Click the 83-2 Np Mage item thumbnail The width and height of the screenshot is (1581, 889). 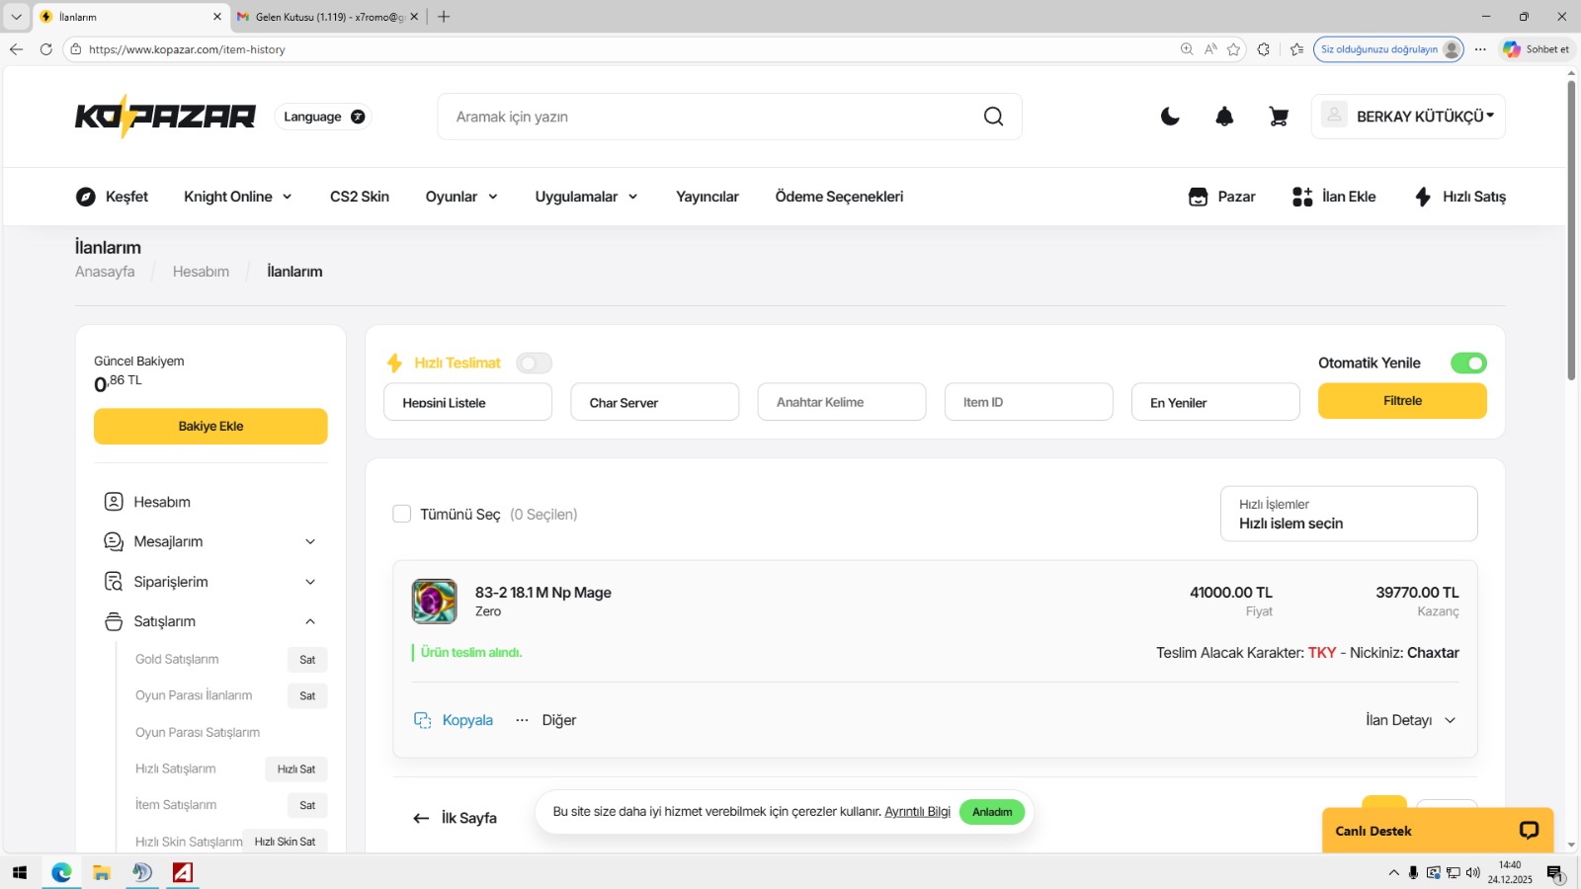pyautogui.click(x=435, y=602)
